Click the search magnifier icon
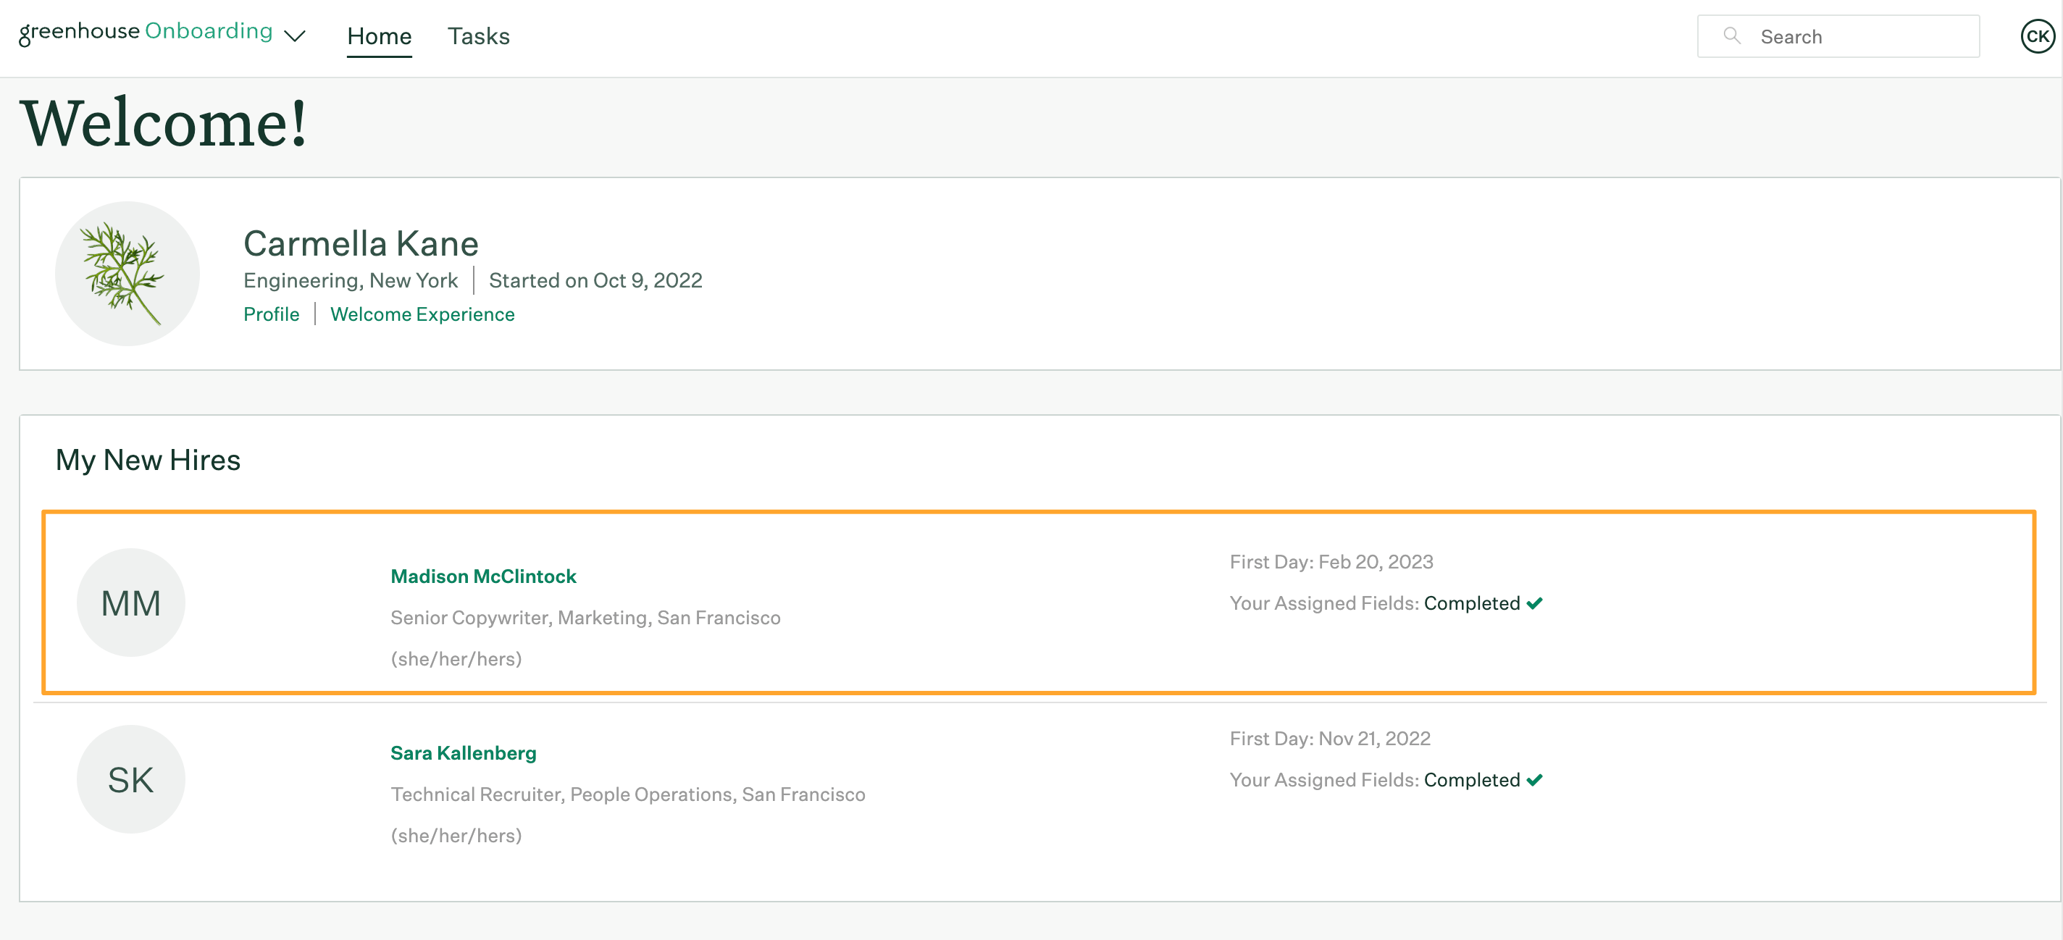The width and height of the screenshot is (2063, 940). coord(1732,36)
